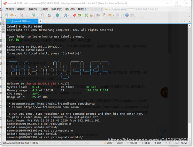This screenshot has width=193, height=147.
Task: Click the NUM indicator in status bar
Action: (184, 143)
